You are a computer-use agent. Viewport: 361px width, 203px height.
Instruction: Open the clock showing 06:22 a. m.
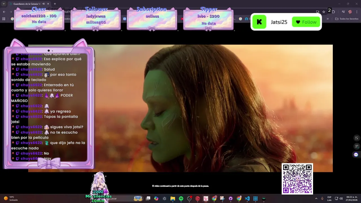click(352, 198)
